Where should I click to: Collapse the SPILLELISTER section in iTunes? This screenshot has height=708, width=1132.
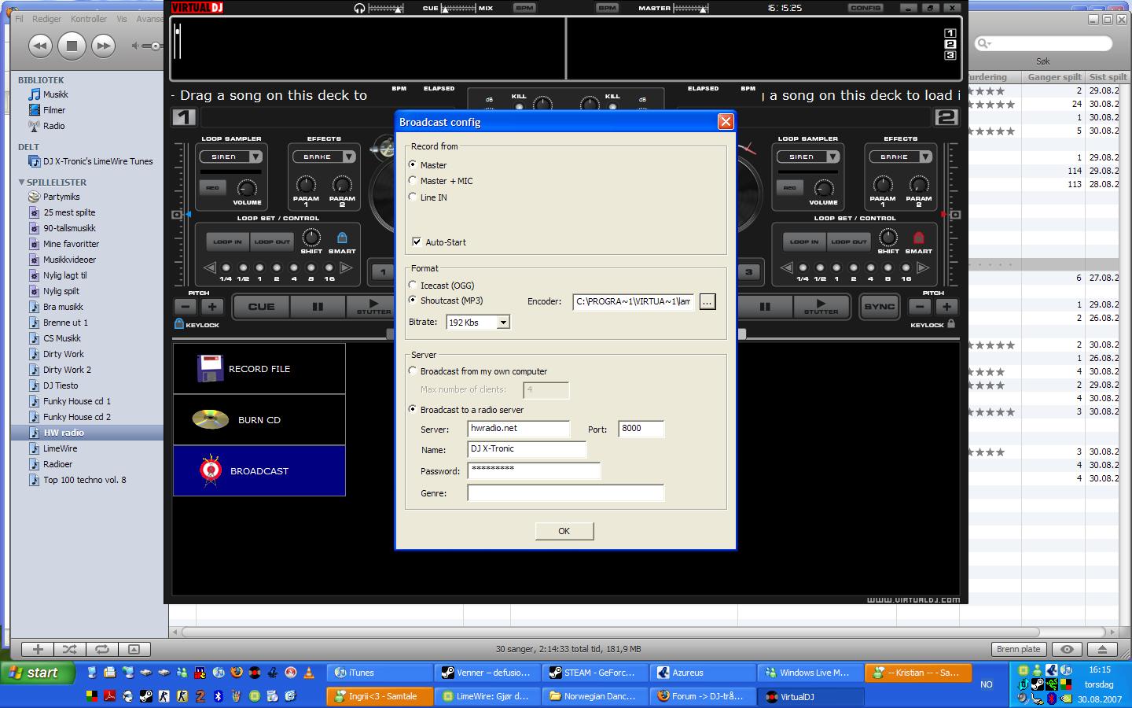pos(21,182)
